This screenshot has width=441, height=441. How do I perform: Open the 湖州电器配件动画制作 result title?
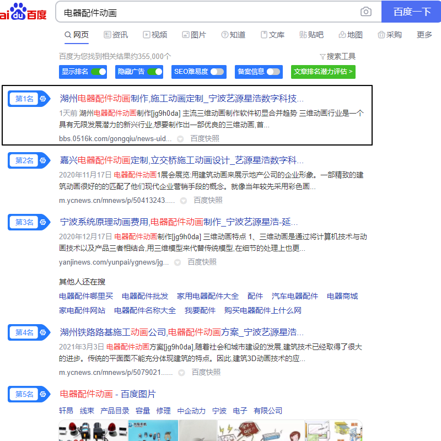182,99
